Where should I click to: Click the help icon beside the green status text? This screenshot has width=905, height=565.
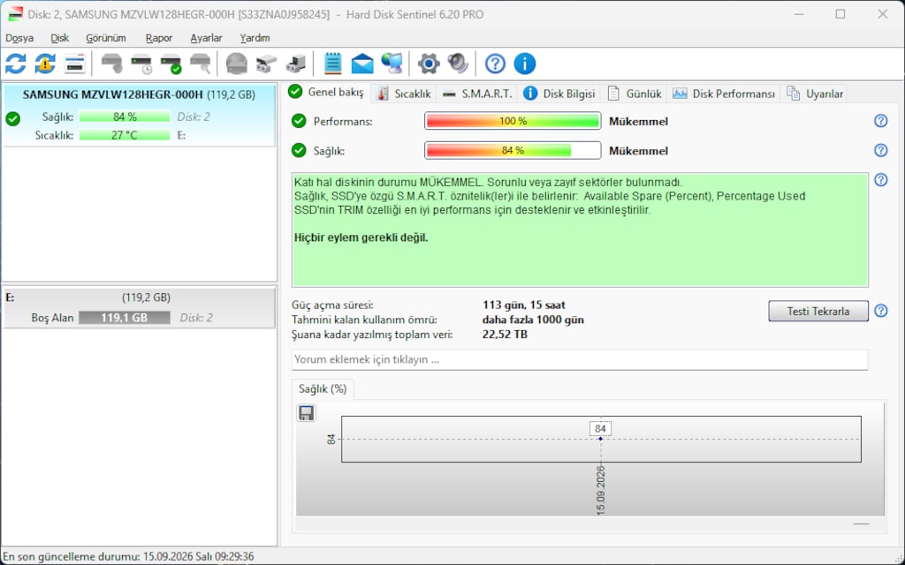click(x=881, y=179)
